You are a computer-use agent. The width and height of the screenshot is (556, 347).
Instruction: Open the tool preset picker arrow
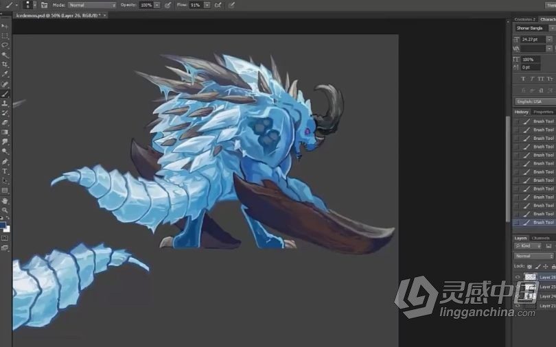click(16, 5)
